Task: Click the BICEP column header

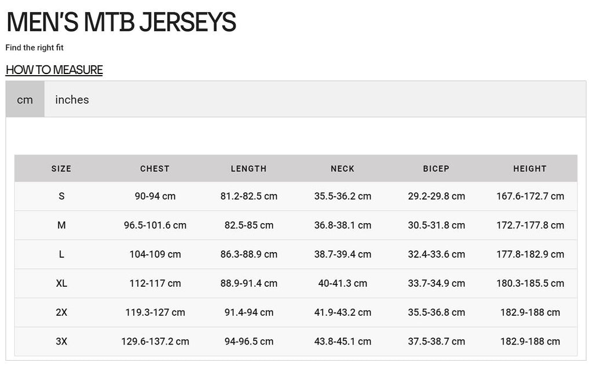Action: coord(436,169)
